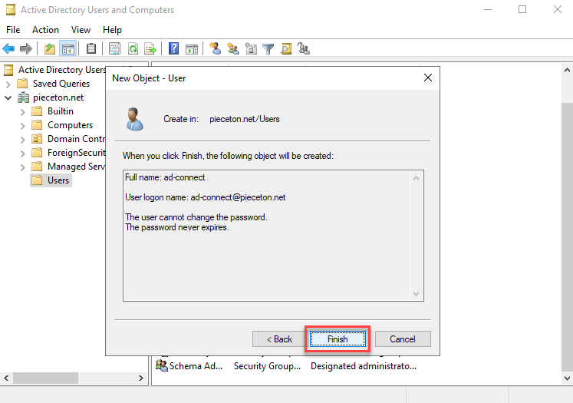This screenshot has height=403, width=573.
Task: Open the File menu
Action: [x=13, y=30]
